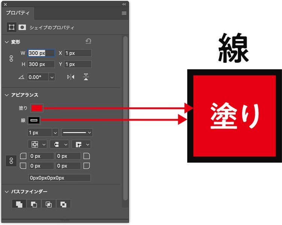
Task: Click the top-left corner radius field
Action: tap(41, 156)
